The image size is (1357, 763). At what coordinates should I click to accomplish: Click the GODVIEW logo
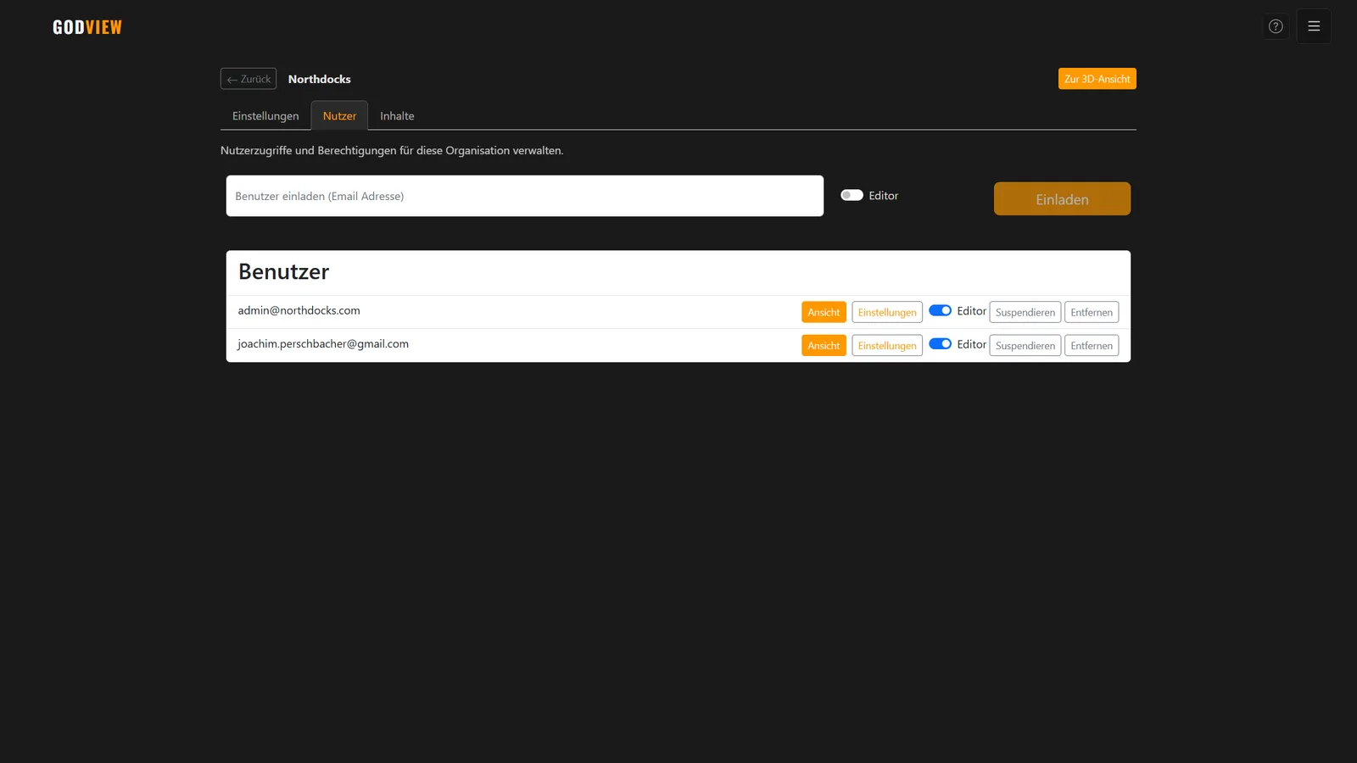pyautogui.click(x=87, y=27)
